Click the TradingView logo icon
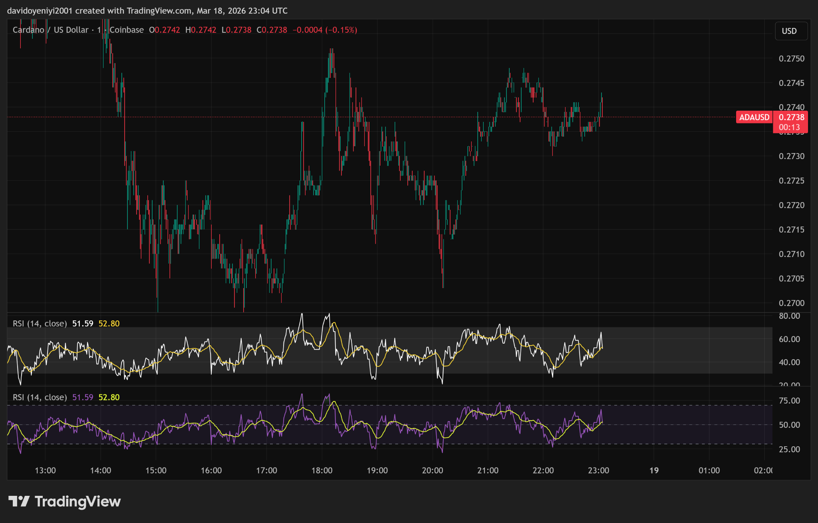The width and height of the screenshot is (818, 523). tap(19, 501)
